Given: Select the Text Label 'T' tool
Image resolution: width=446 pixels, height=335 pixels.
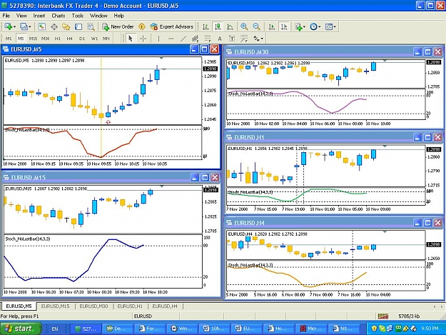Looking at the screenshot, I should tap(232, 39).
